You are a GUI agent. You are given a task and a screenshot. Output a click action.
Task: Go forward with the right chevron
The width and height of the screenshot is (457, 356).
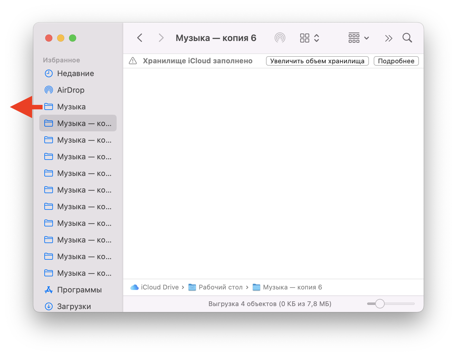tap(161, 38)
